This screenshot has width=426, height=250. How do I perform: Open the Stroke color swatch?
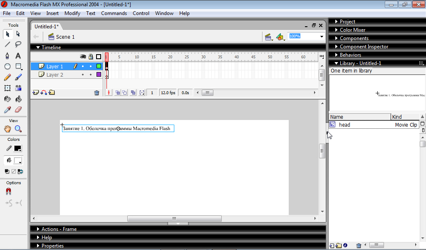click(17, 148)
